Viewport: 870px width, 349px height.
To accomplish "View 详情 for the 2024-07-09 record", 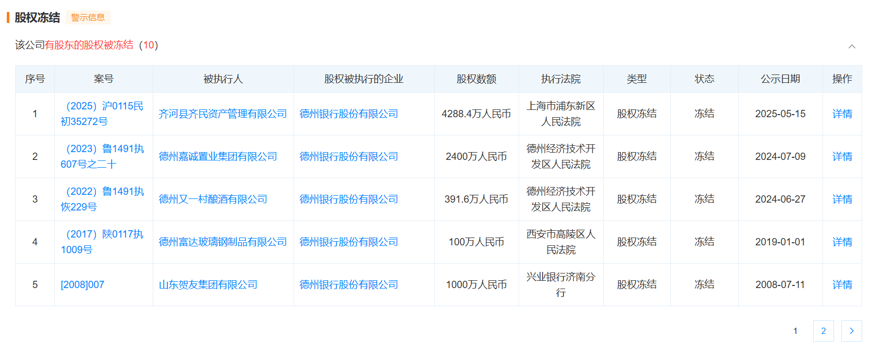I will coord(842,156).
